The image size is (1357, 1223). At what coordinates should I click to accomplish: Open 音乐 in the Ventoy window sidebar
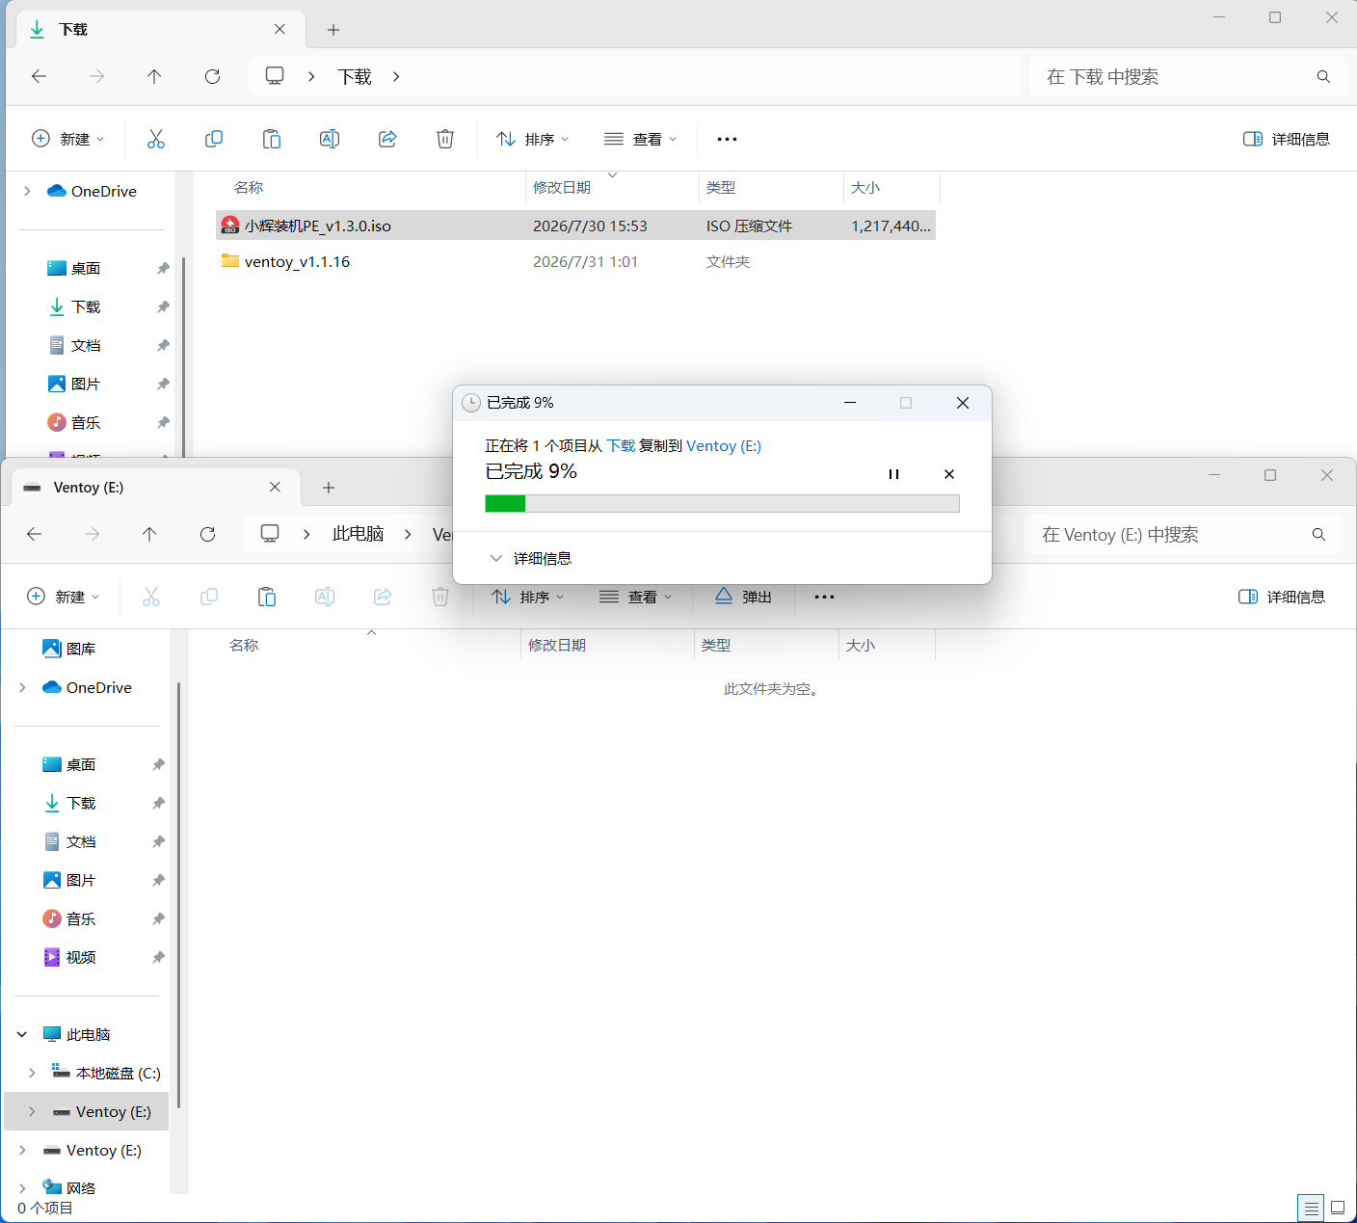[x=81, y=918]
